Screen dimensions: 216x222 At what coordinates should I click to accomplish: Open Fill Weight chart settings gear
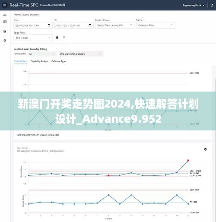[x=206, y=149]
